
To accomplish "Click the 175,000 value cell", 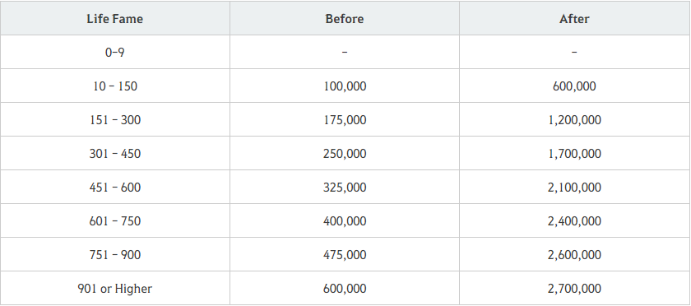I will pyautogui.click(x=345, y=119).
